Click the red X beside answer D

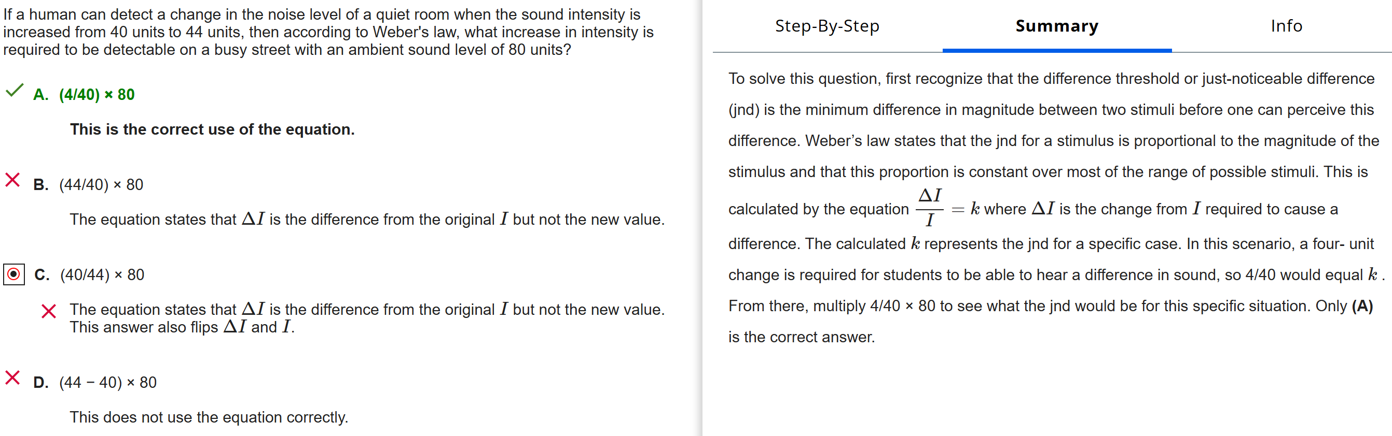click(x=12, y=377)
